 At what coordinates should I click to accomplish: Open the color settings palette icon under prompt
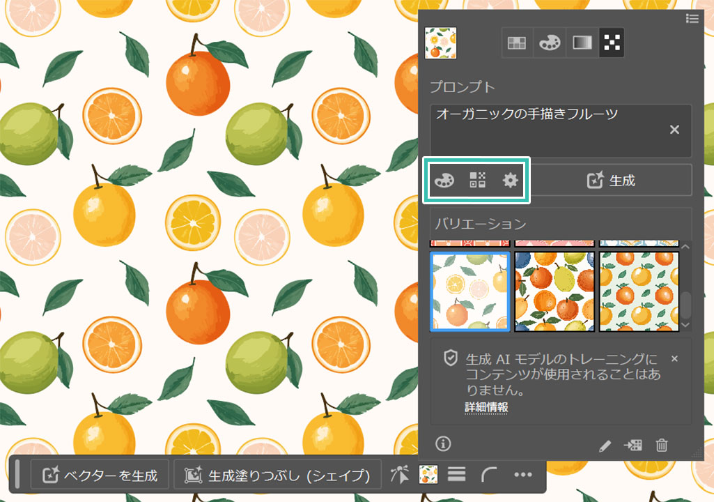[x=444, y=181]
